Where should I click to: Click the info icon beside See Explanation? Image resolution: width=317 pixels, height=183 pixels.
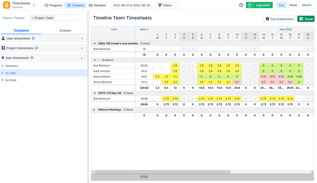pos(267,19)
